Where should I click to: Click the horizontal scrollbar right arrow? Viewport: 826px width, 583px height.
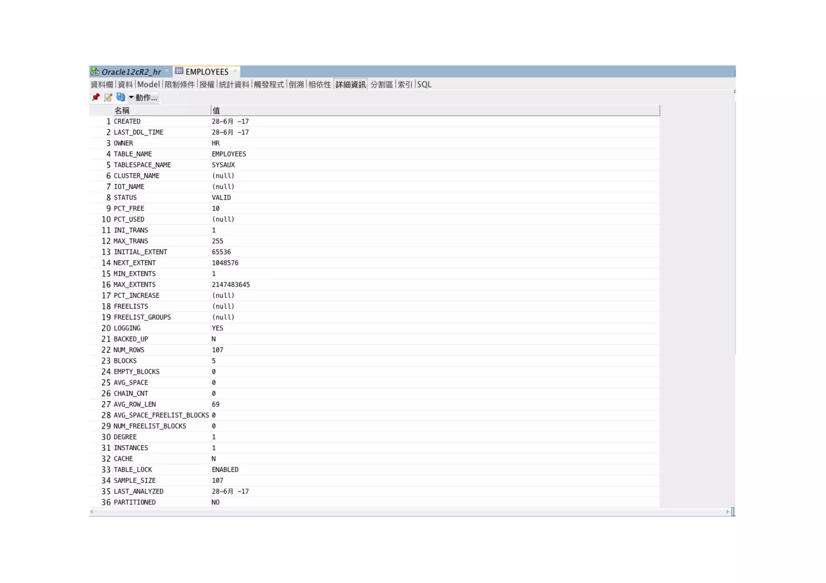(727, 512)
